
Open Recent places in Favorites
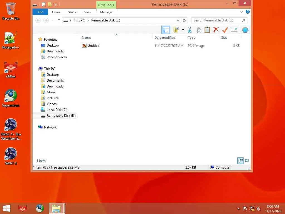[x=56, y=57]
